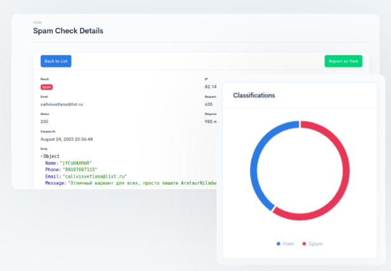
Task: Toggle the Ham legend item in chart
Action: coord(284,244)
